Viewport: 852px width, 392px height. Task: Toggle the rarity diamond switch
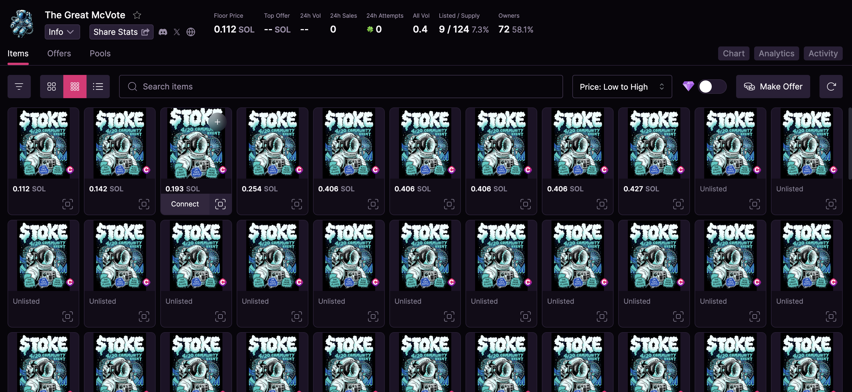[712, 86]
